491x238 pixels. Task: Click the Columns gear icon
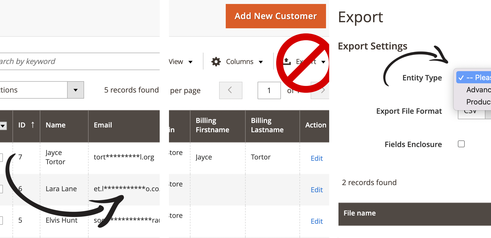pyautogui.click(x=216, y=62)
